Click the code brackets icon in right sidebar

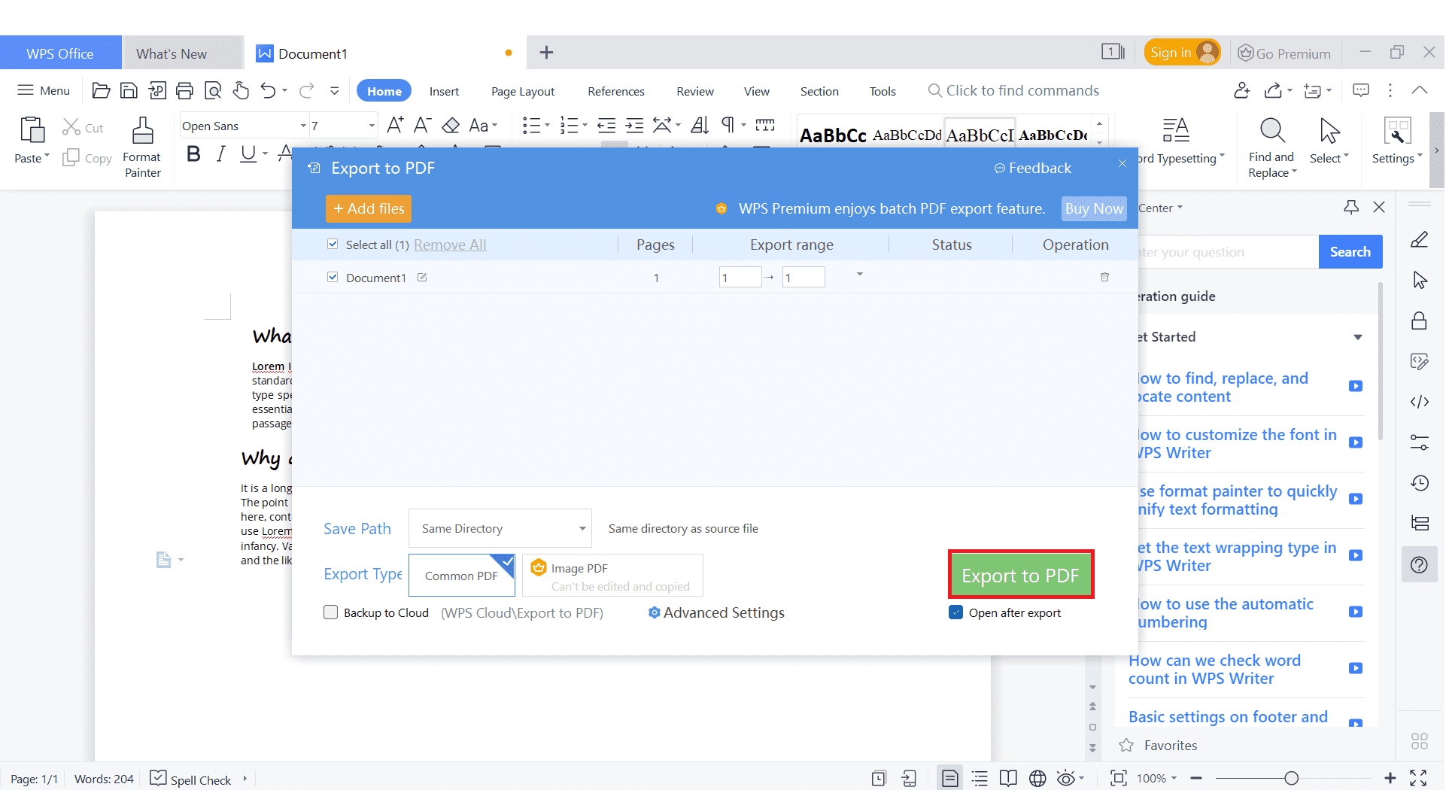pyautogui.click(x=1419, y=402)
